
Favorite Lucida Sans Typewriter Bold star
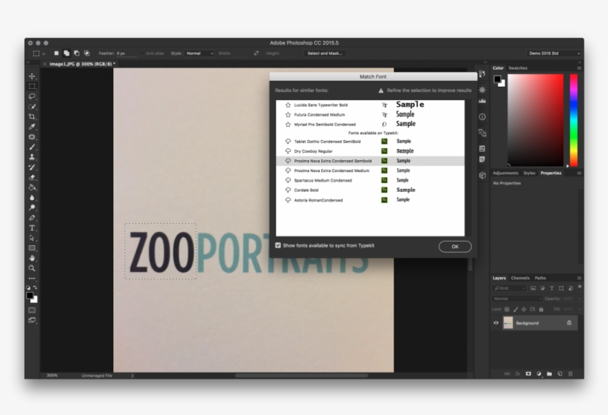pyautogui.click(x=288, y=105)
